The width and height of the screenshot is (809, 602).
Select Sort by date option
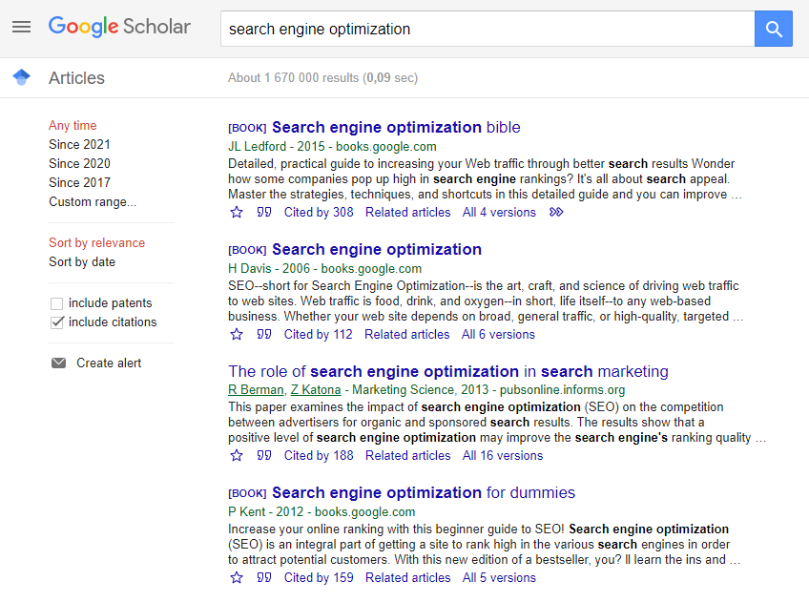(x=82, y=262)
